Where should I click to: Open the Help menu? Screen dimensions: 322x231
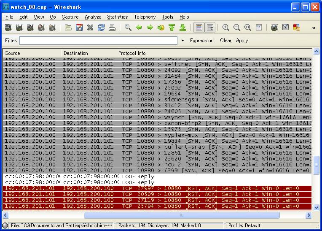(x=184, y=17)
